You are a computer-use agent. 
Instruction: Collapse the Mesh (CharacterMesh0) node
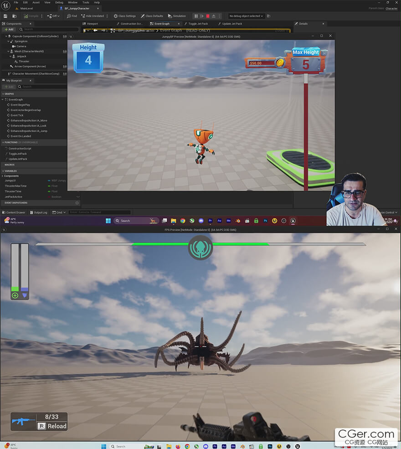click(8, 51)
